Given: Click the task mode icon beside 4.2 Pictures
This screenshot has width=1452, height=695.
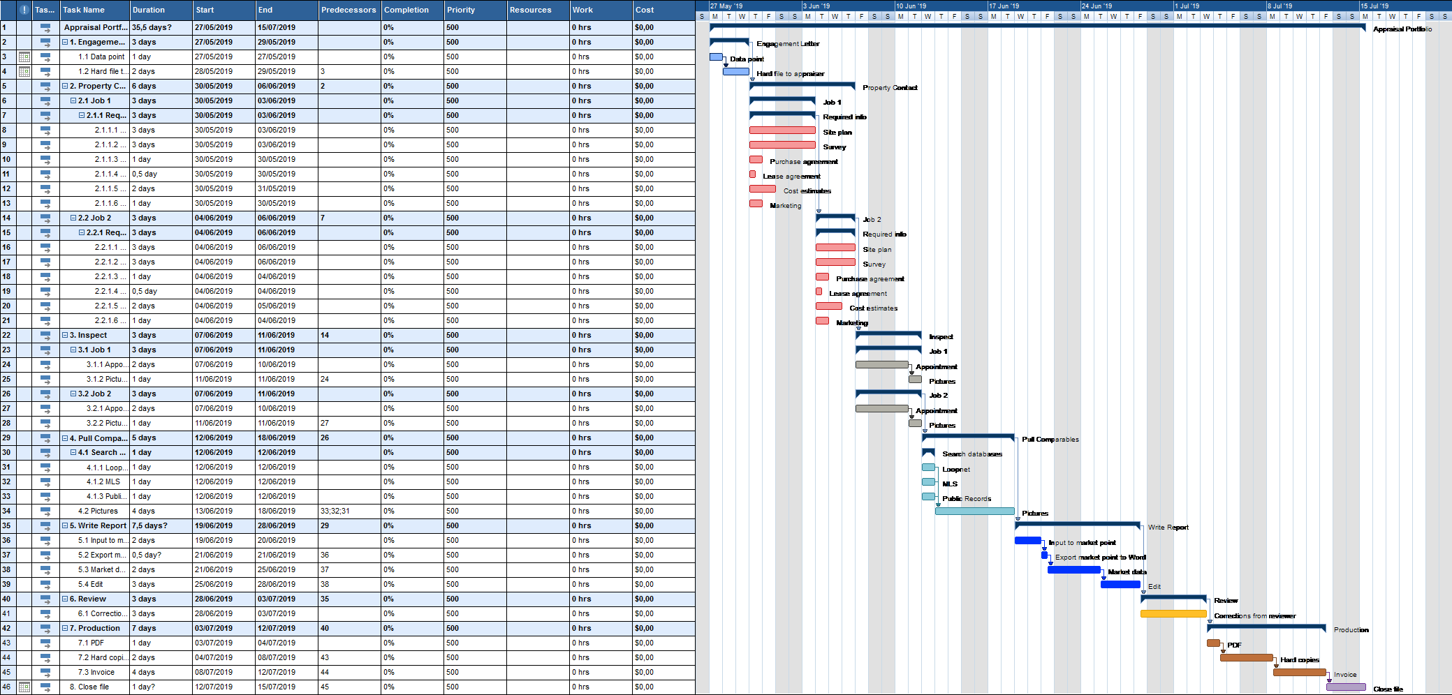Looking at the screenshot, I should 44,511.
